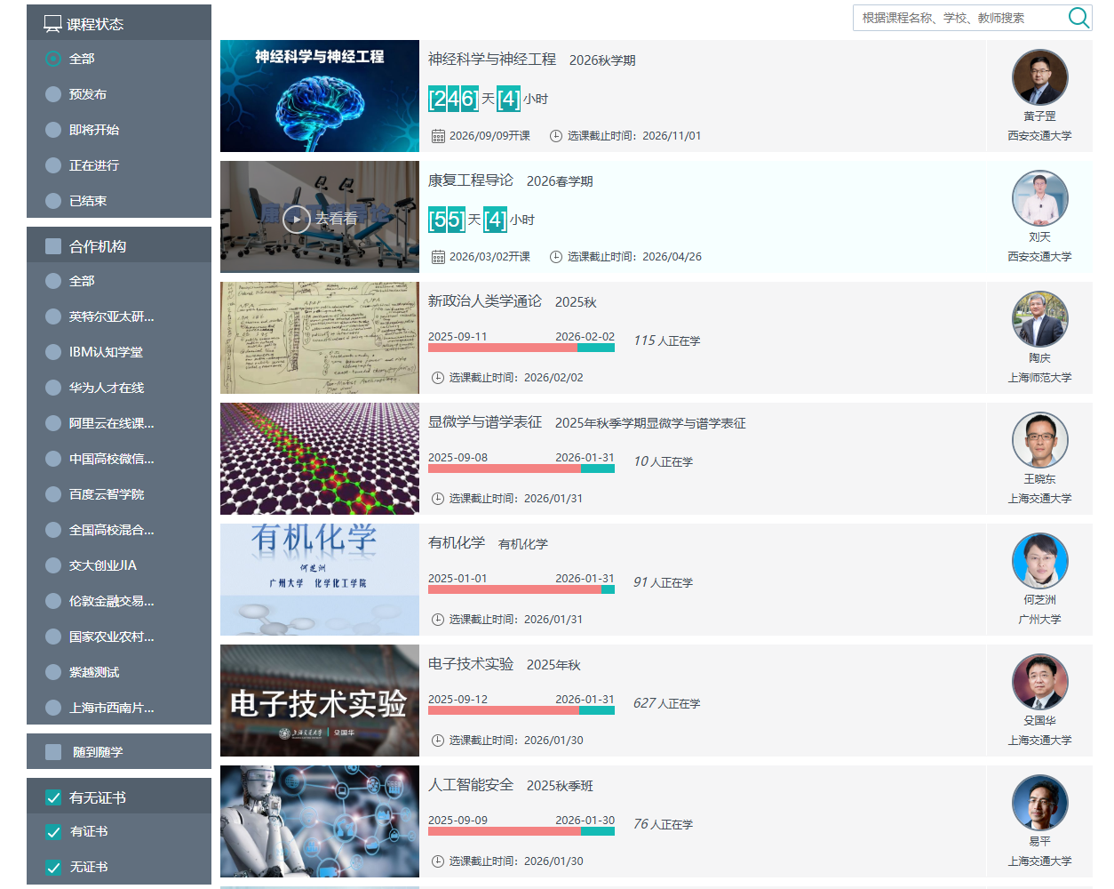Select the 伦敦金融交易... institution
1114x889 pixels.
(53, 601)
